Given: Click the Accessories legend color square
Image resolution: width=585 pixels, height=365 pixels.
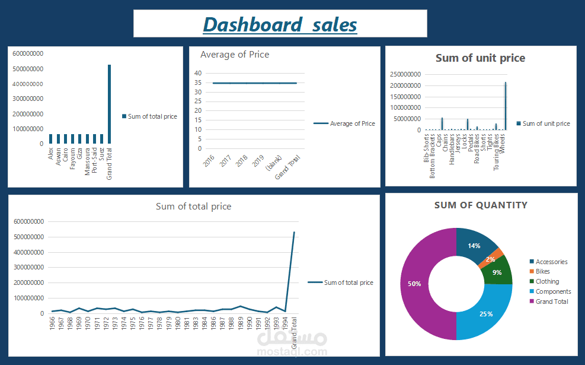Looking at the screenshot, I should click(x=532, y=262).
